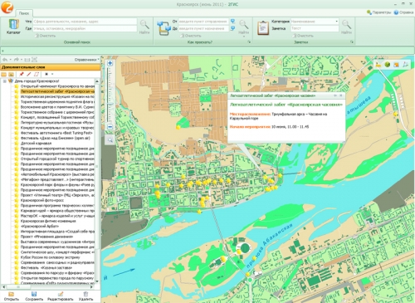Click the route planner icon in Как проехать
The height and width of the screenshot is (303, 415).
tap(164, 28)
